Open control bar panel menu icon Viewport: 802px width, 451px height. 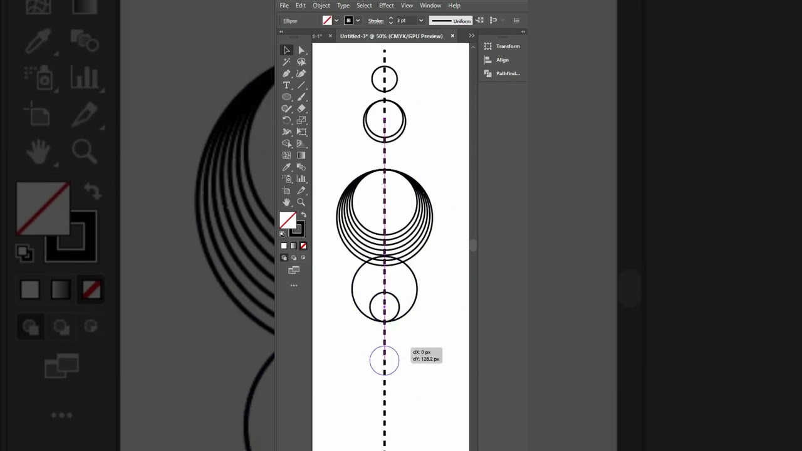point(516,21)
